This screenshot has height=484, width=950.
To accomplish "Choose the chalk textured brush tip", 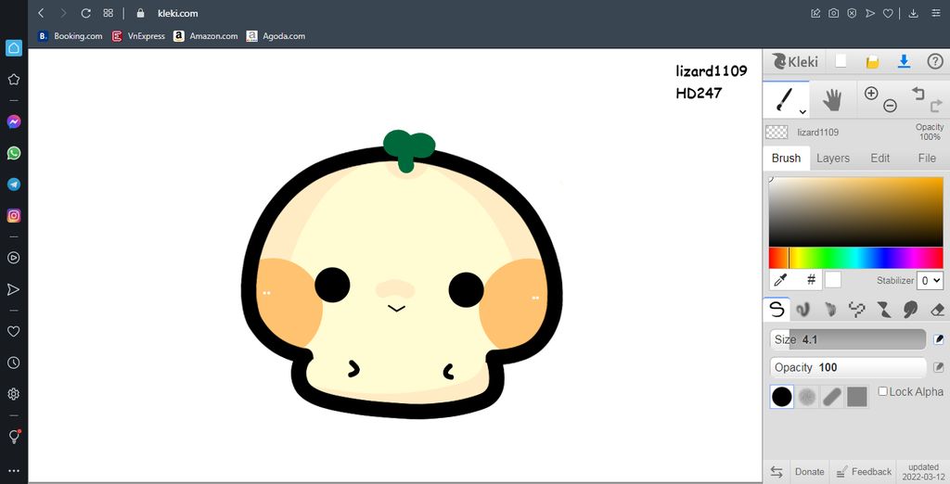I will coord(806,397).
